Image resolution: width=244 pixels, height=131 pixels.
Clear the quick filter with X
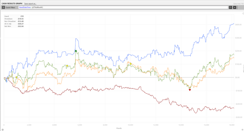pos(235,7)
